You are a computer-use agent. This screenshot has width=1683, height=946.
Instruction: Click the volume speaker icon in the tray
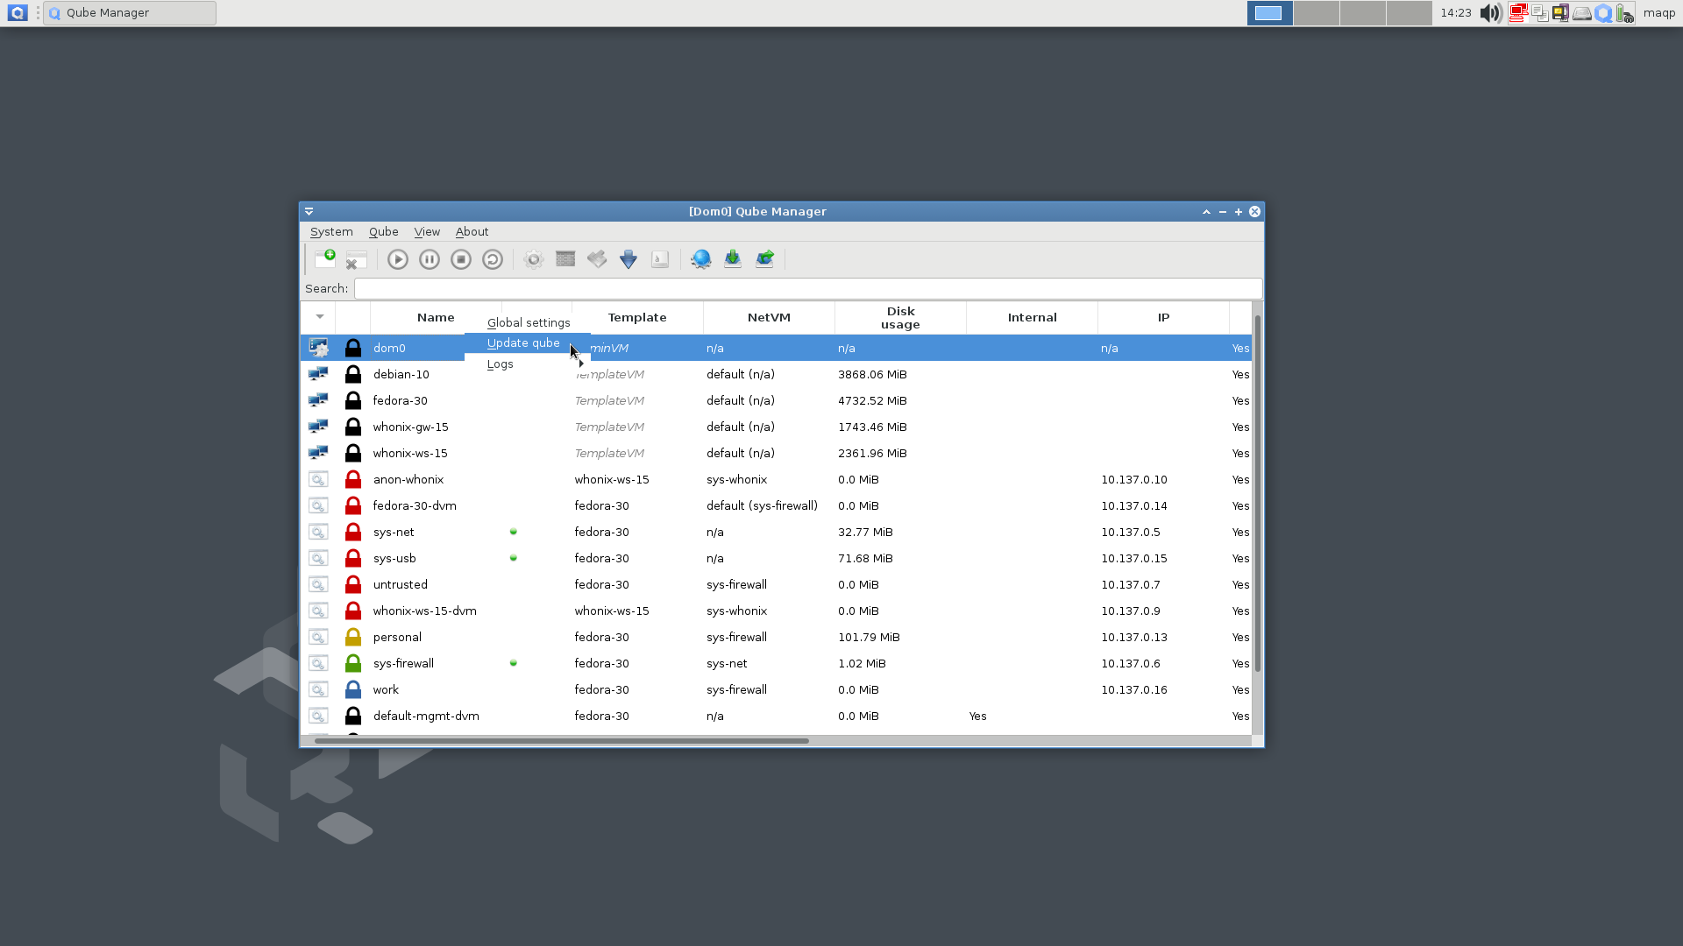(1490, 13)
